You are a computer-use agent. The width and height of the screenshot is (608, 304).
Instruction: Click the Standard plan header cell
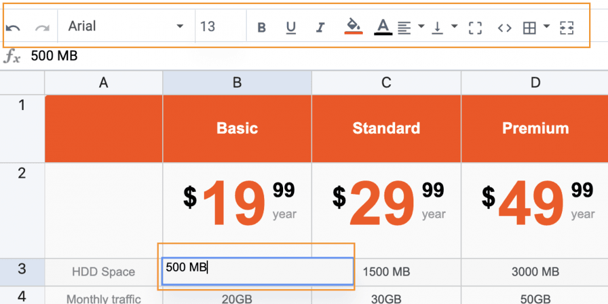coord(386,128)
